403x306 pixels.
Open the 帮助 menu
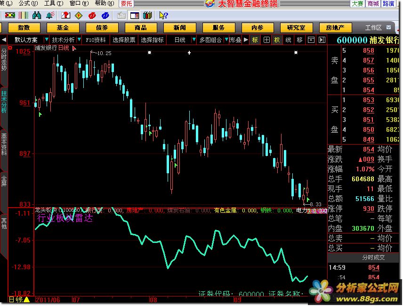click(x=105, y=4)
